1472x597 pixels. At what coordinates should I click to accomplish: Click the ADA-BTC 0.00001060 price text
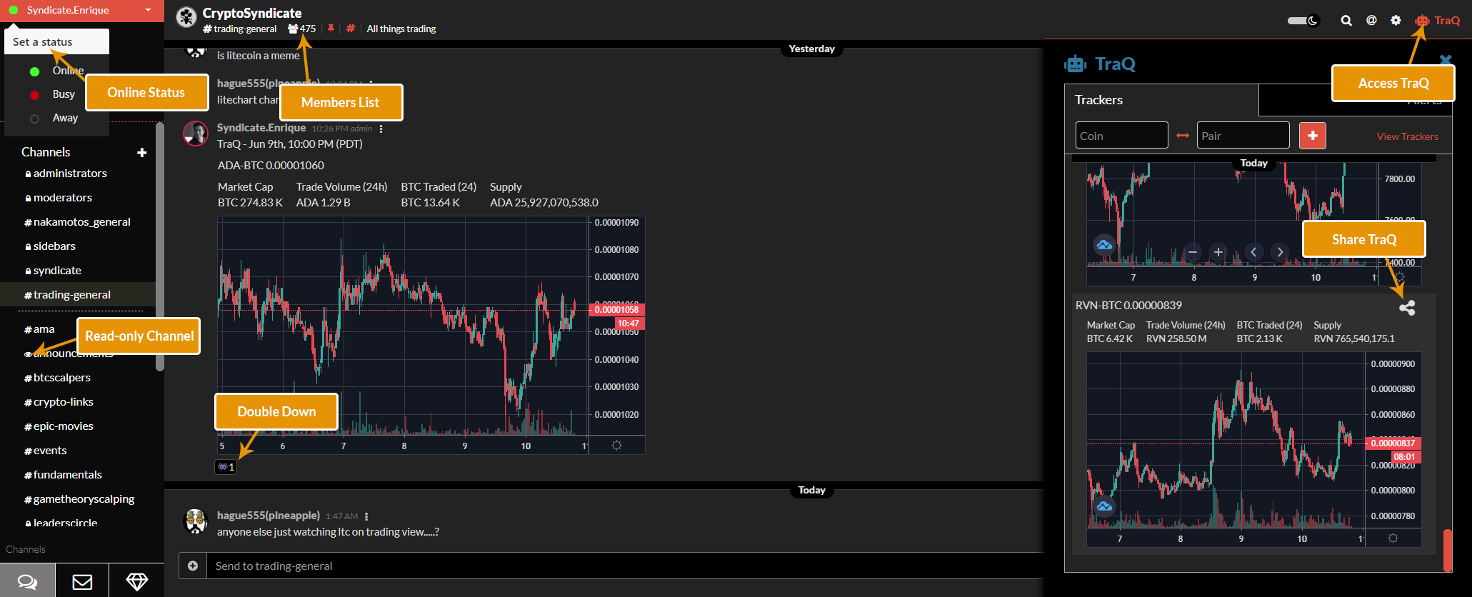271,165
